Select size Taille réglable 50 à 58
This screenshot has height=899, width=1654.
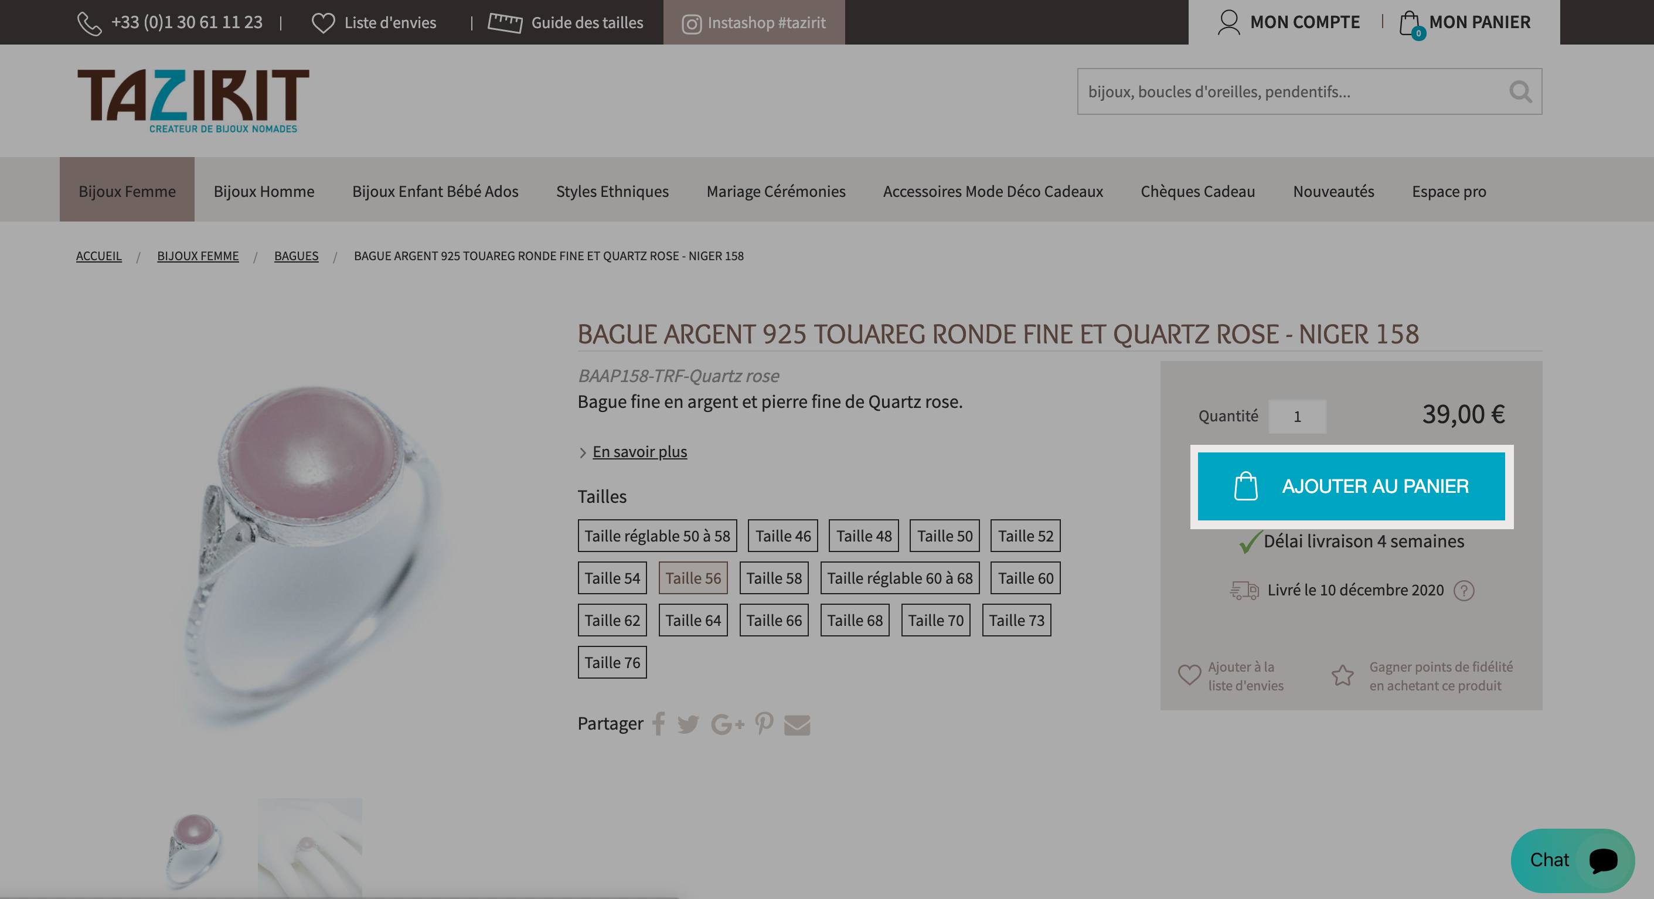tap(657, 536)
